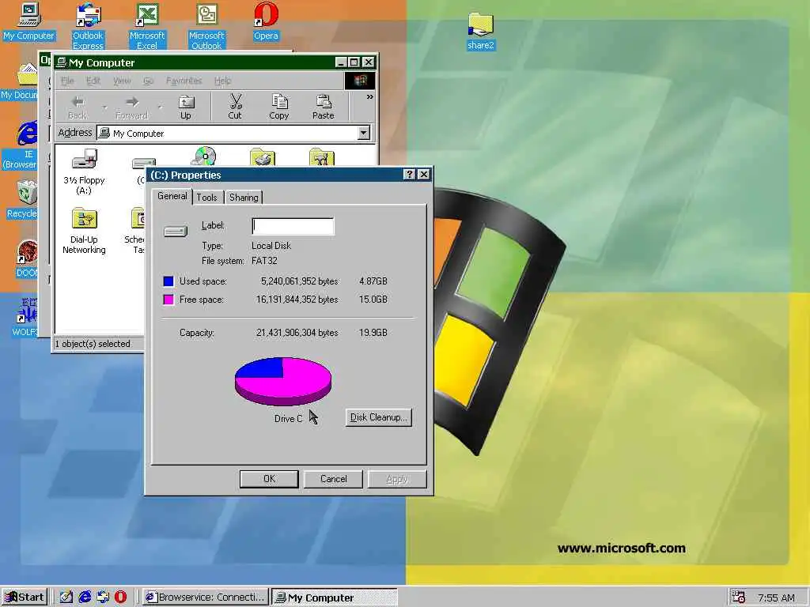Click the Windows logo throbber in My Computer
This screenshot has height=607, width=810.
pyautogui.click(x=360, y=81)
